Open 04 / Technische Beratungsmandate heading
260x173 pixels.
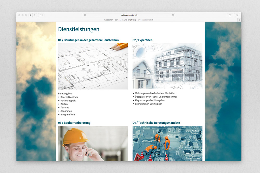[156, 123]
